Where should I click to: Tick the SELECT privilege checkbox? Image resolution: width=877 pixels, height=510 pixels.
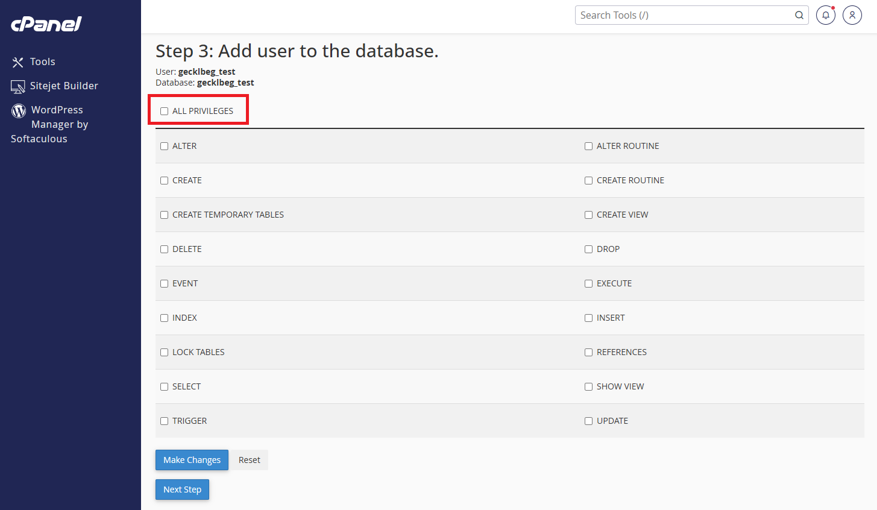[164, 386]
